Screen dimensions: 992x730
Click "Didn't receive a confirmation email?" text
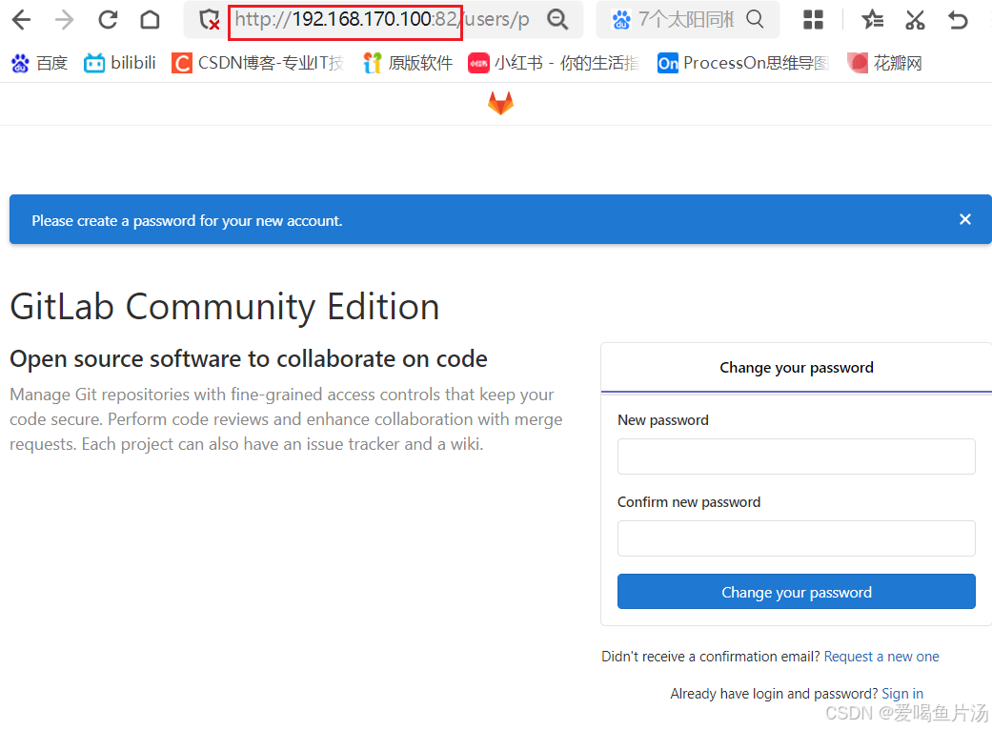711,657
